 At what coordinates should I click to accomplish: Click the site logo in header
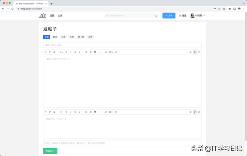[x=42, y=15]
